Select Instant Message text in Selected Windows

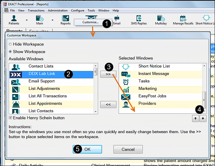click(x=154, y=74)
